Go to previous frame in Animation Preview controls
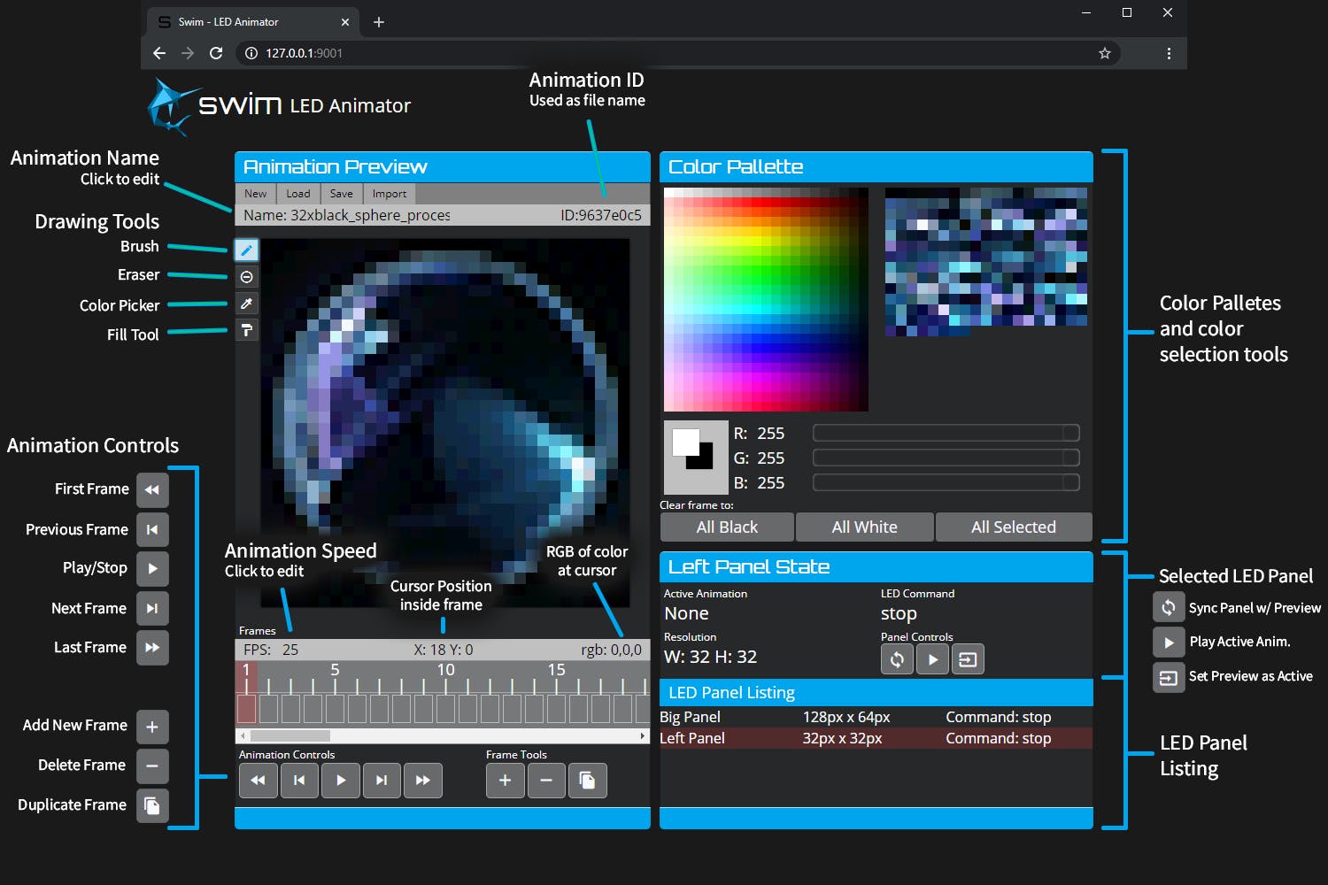Screen dimensions: 1328x885 tap(299, 781)
